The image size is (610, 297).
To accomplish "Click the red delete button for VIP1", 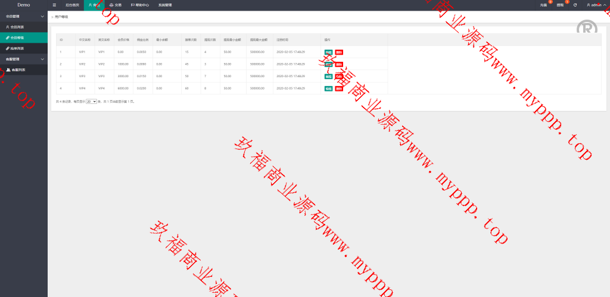I will pos(338,52).
